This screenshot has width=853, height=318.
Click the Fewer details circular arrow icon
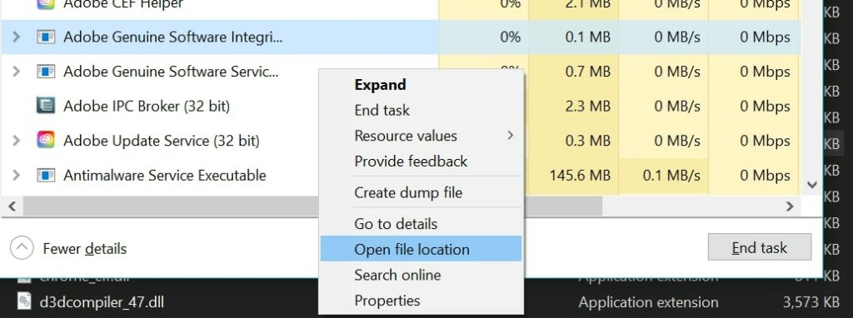click(22, 248)
